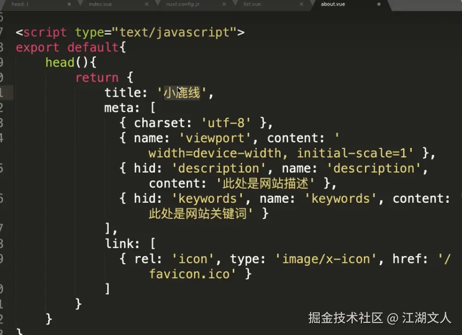Place cursor on 'head' function name
Viewport: 462px width, 335px height.
pyautogui.click(x=60, y=62)
